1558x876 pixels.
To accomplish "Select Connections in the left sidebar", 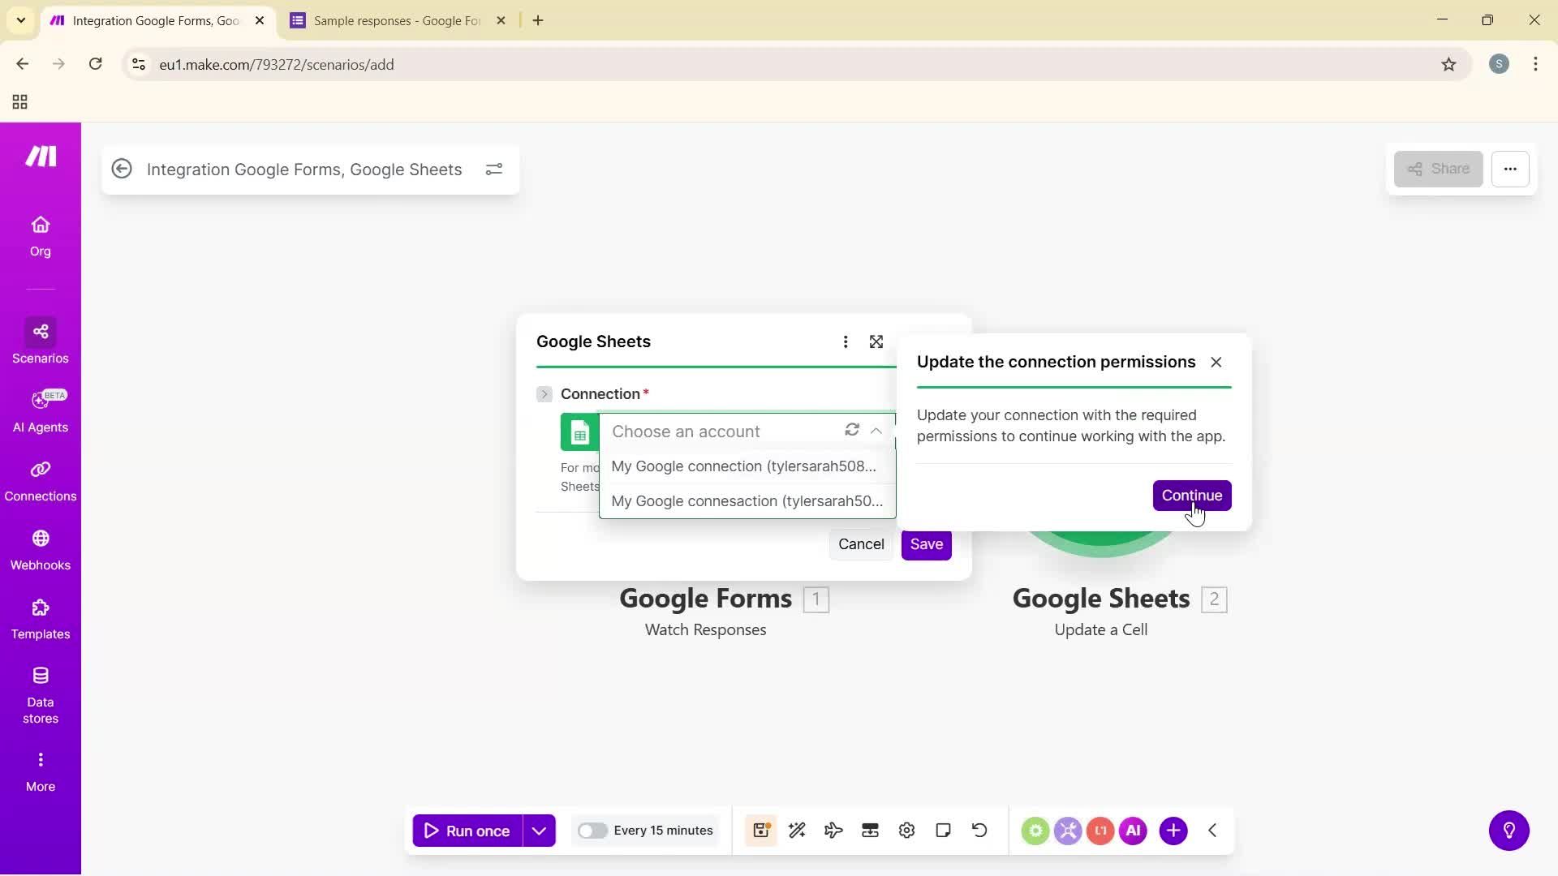I will click(40, 479).
